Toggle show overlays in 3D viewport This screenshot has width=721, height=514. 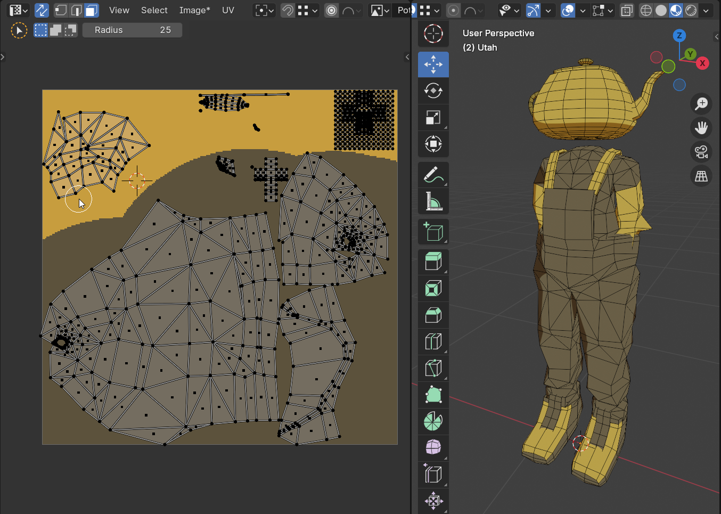(568, 10)
